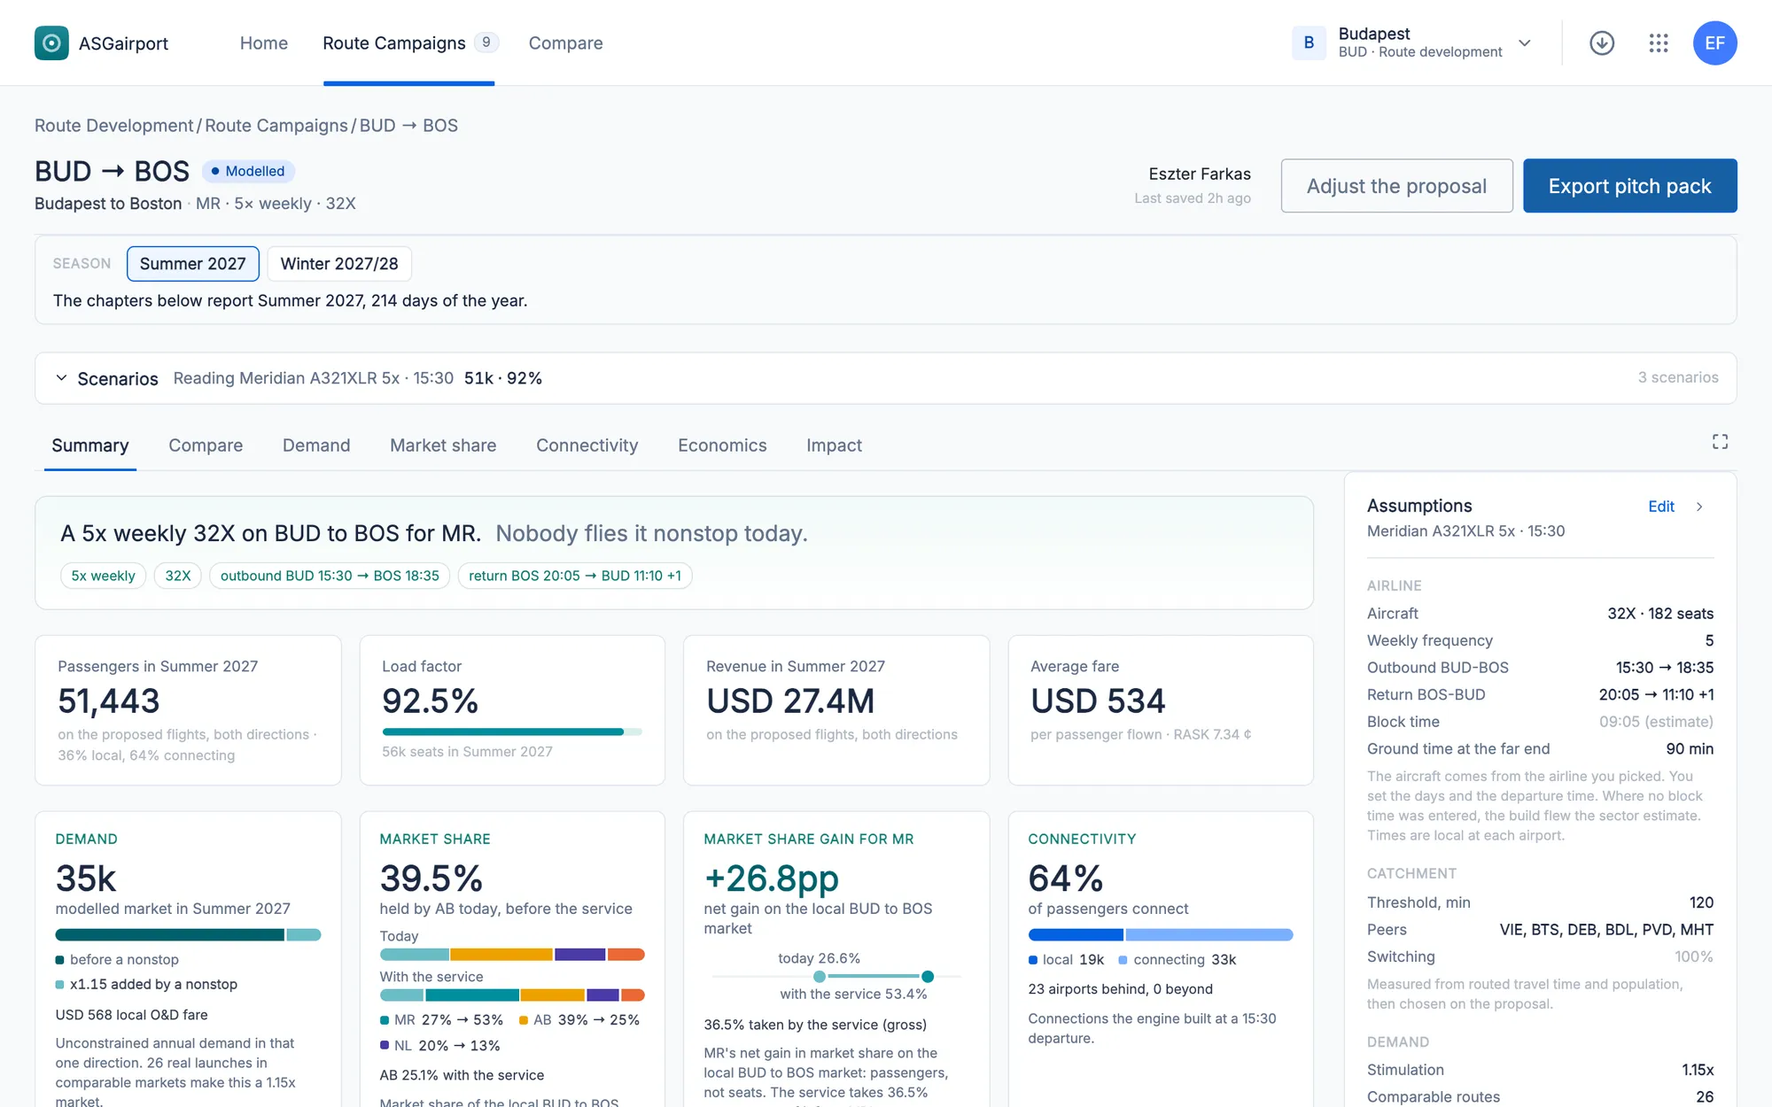1772x1107 pixels.
Task: Open the EF user avatar
Action: (x=1714, y=43)
